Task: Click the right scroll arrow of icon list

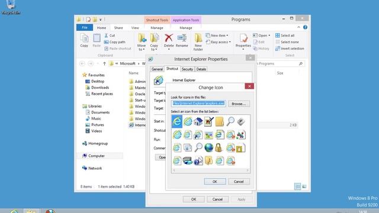Action: [248, 170]
